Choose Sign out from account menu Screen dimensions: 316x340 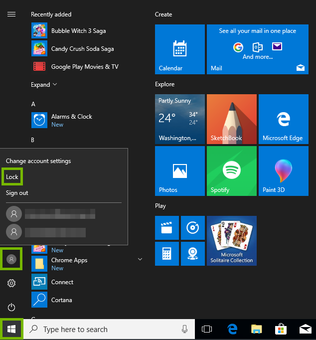pos(17,193)
